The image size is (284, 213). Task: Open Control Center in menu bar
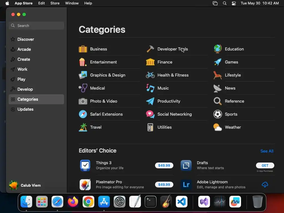234,3
